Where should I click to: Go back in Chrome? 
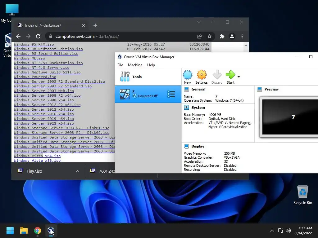18,37
